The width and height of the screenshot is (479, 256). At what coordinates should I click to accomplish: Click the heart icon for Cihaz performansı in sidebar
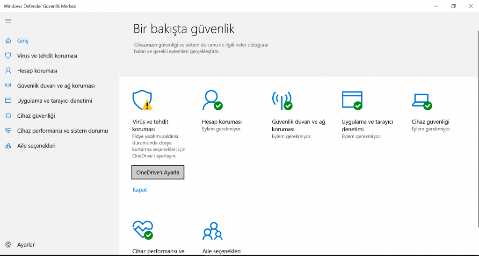[x=8, y=131]
